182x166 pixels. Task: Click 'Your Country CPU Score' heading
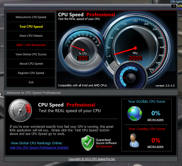tap(147, 129)
